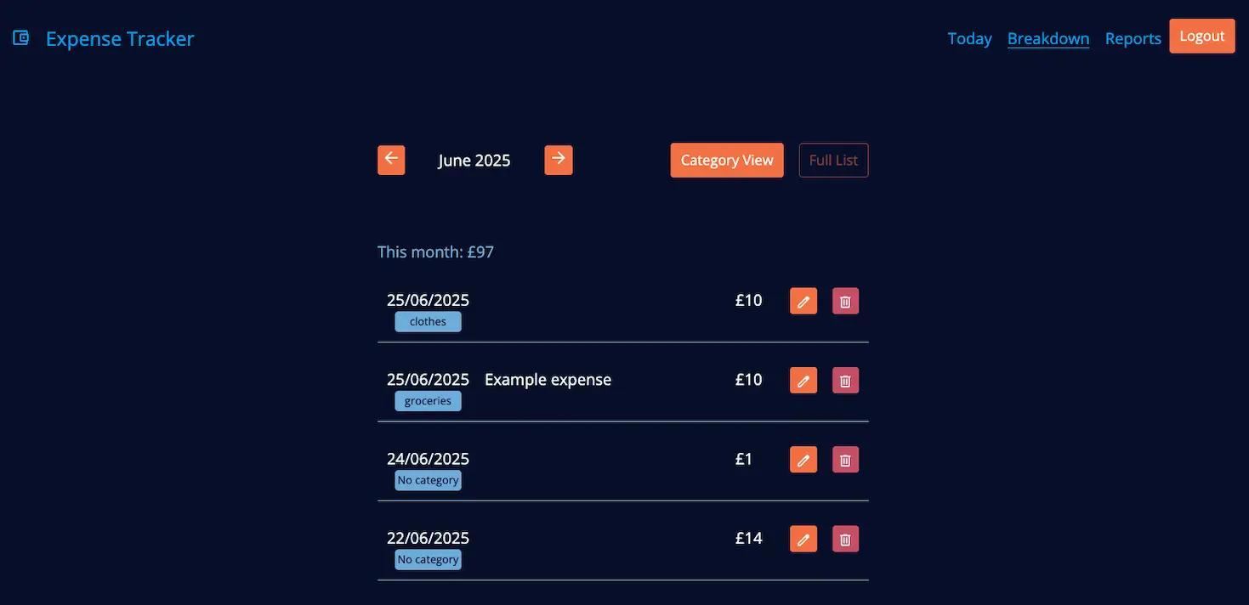Go to the previous month with the left arrow
Viewport: 1249px width, 605px height.
pyautogui.click(x=390, y=159)
